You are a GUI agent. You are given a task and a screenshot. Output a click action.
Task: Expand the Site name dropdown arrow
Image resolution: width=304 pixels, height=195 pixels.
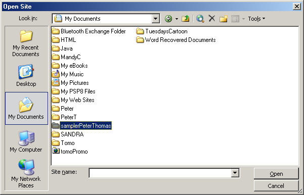[235, 173]
